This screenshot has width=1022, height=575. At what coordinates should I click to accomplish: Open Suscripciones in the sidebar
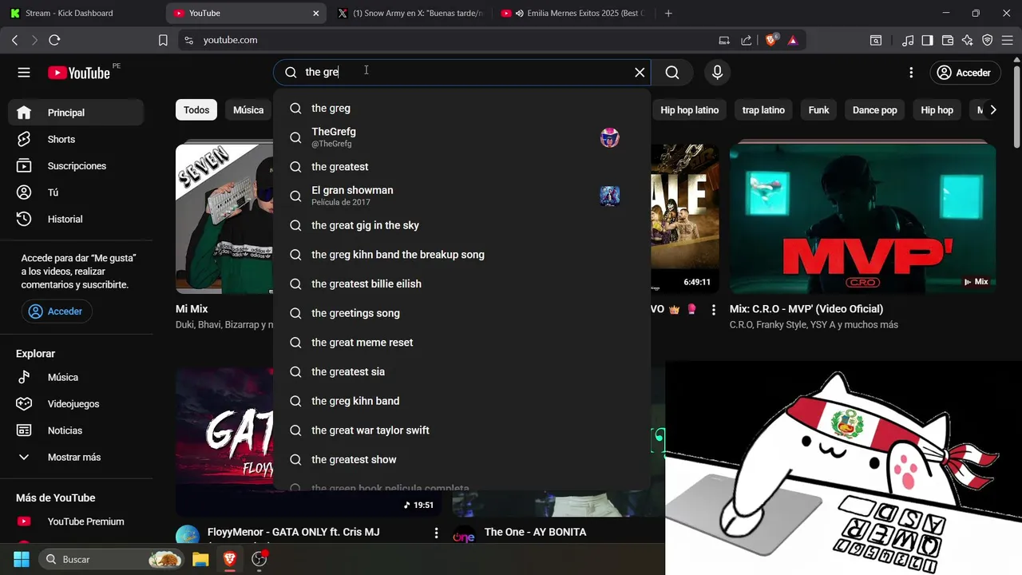(x=76, y=166)
